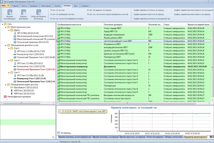Collapse the Узел 3 node
This screenshot has height=143, width=214.
coord(9,73)
